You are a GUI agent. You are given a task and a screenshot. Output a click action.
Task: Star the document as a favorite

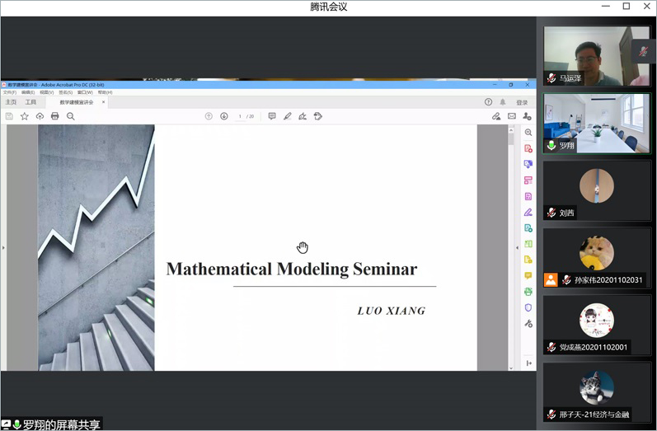coord(24,116)
